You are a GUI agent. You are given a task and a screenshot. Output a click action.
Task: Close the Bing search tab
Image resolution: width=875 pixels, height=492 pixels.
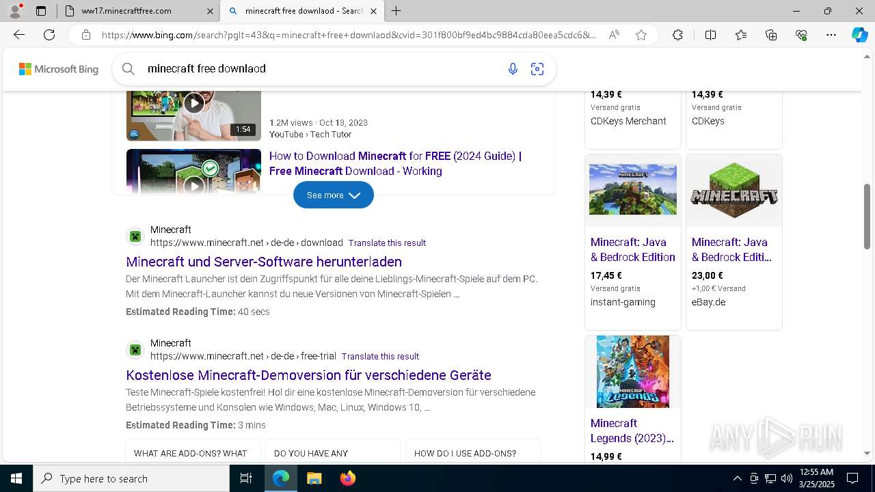click(x=373, y=11)
